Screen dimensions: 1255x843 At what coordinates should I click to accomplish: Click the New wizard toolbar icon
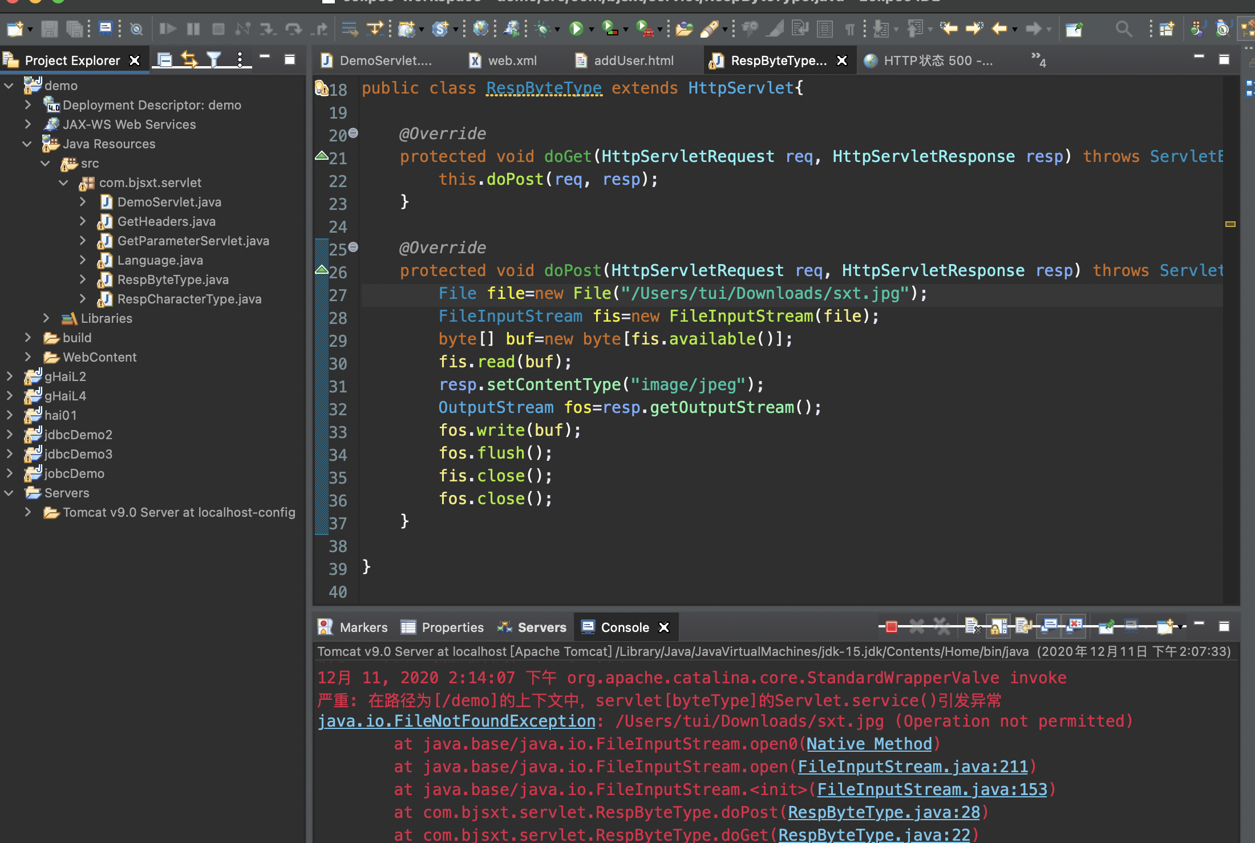coord(15,29)
